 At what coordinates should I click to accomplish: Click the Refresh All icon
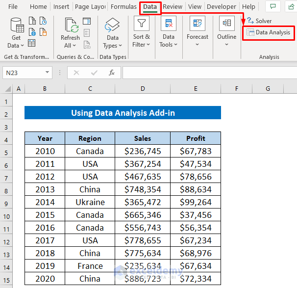pyautogui.click(x=72, y=25)
